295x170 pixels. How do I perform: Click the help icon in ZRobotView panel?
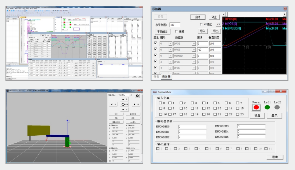pos(137,96)
